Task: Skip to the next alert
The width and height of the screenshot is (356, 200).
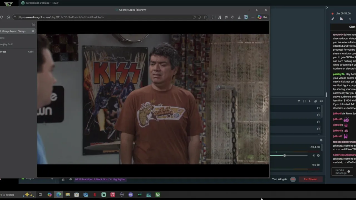Action: tap(310, 101)
